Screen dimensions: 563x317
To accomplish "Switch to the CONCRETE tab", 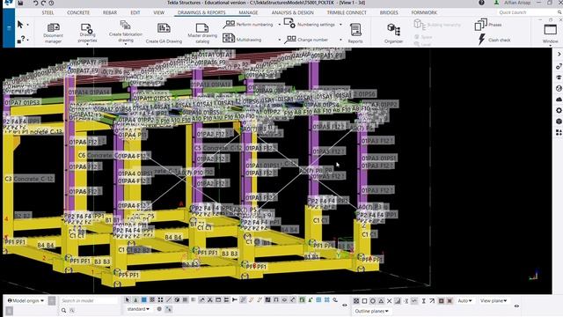I will [x=78, y=12].
